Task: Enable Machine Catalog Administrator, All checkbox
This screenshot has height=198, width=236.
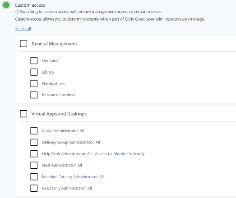Action: [x=34, y=177]
